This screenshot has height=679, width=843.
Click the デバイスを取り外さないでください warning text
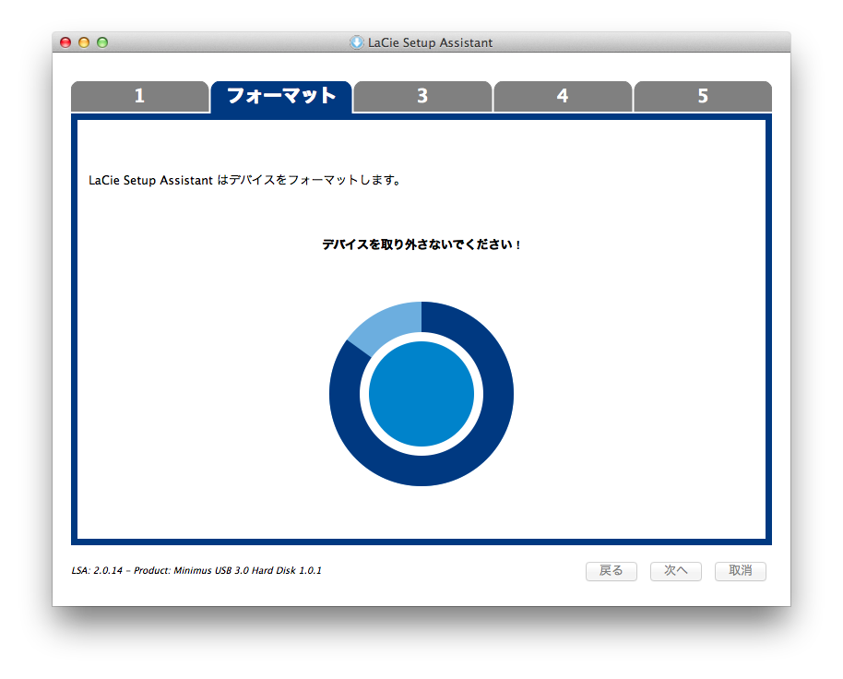click(x=421, y=244)
